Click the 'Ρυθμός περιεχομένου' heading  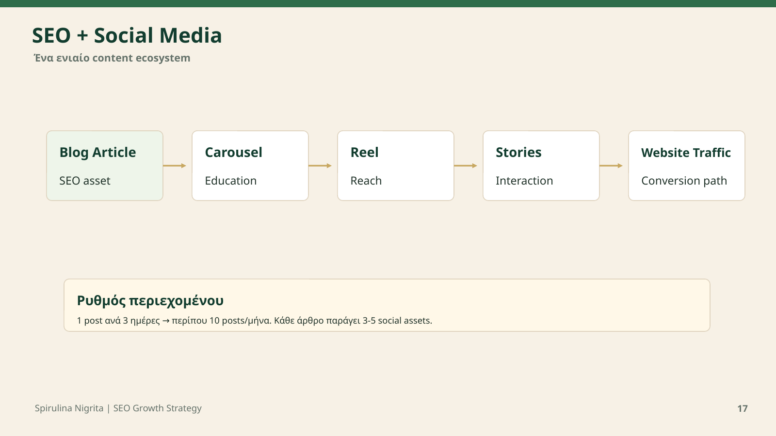150,301
